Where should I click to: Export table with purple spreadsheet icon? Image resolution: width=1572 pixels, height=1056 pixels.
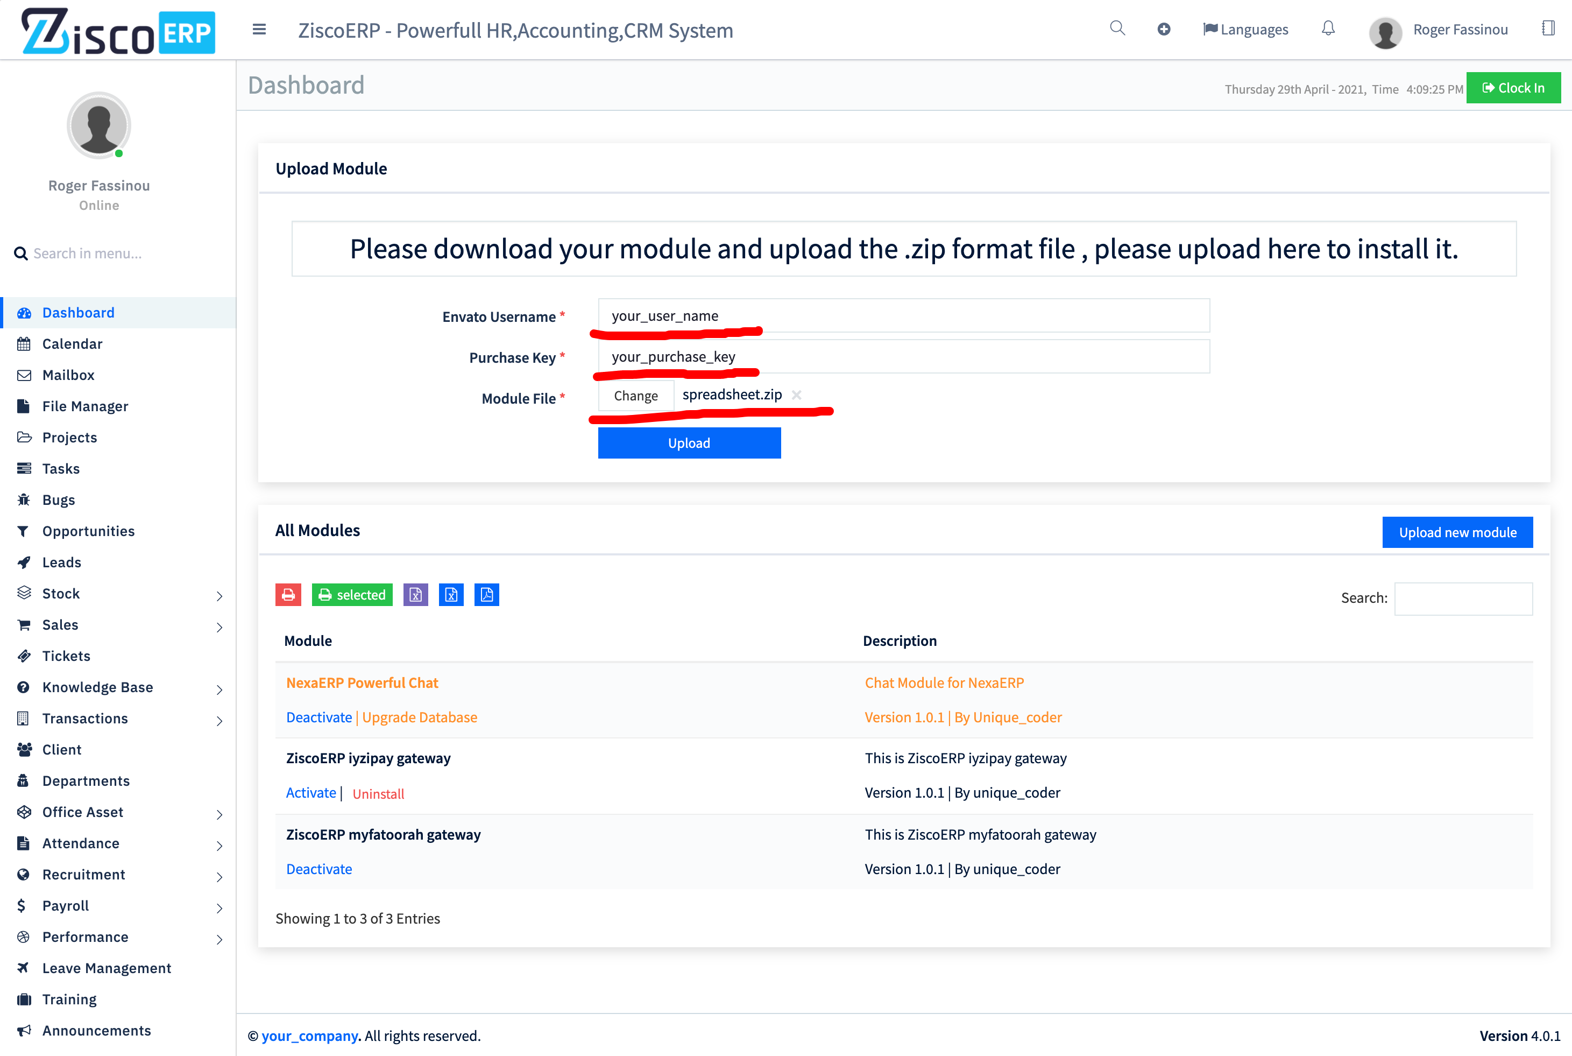click(415, 595)
